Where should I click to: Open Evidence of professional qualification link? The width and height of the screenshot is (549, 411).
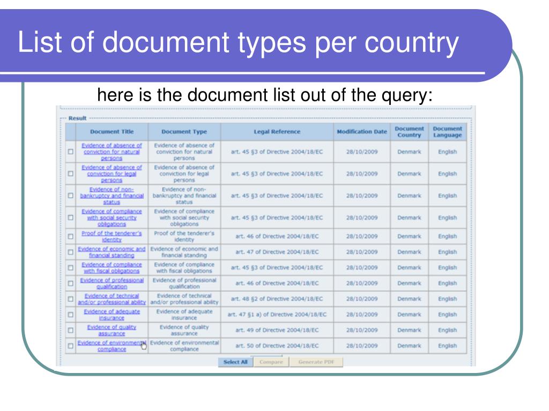point(112,284)
